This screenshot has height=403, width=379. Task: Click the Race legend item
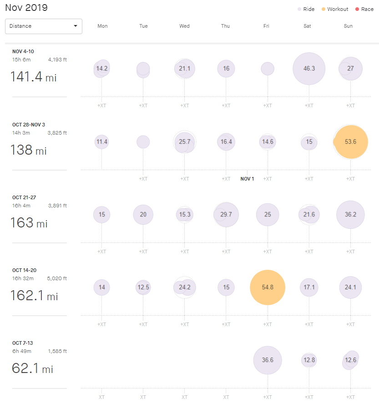click(x=364, y=9)
